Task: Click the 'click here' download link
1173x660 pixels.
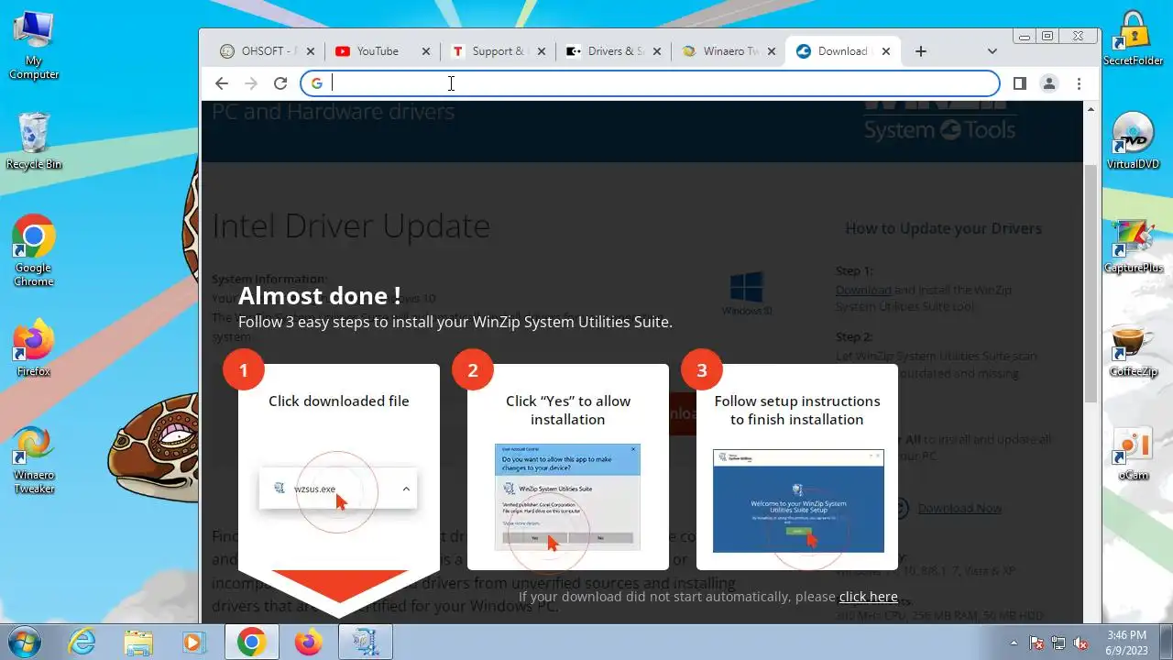Action: tap(868, 597)
